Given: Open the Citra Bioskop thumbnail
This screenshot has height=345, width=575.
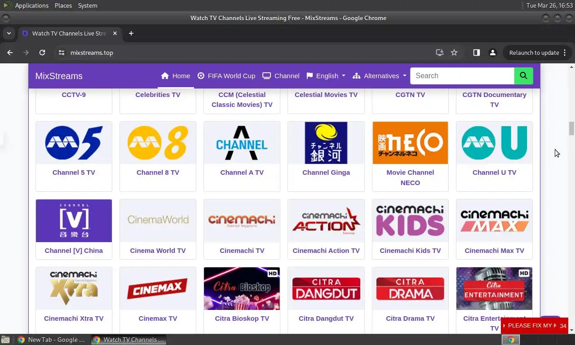Looking at the screenshot, I should [242, 288].
